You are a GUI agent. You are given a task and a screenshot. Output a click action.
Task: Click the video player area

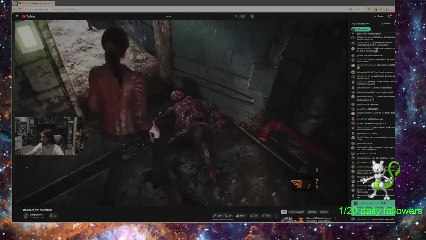[180, 113]
